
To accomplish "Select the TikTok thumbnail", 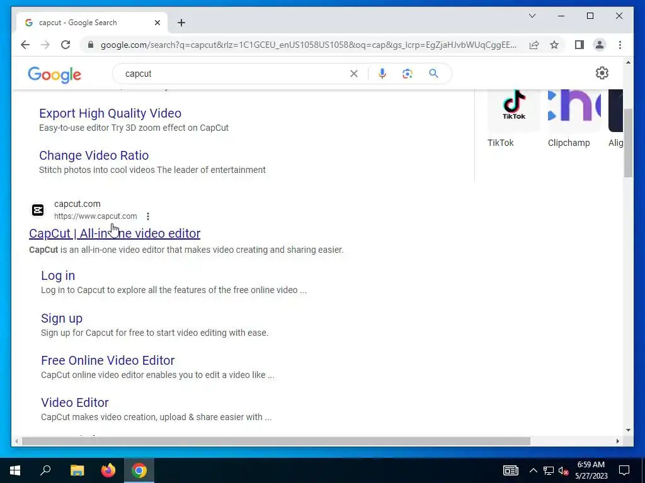I will coord(514,110).
